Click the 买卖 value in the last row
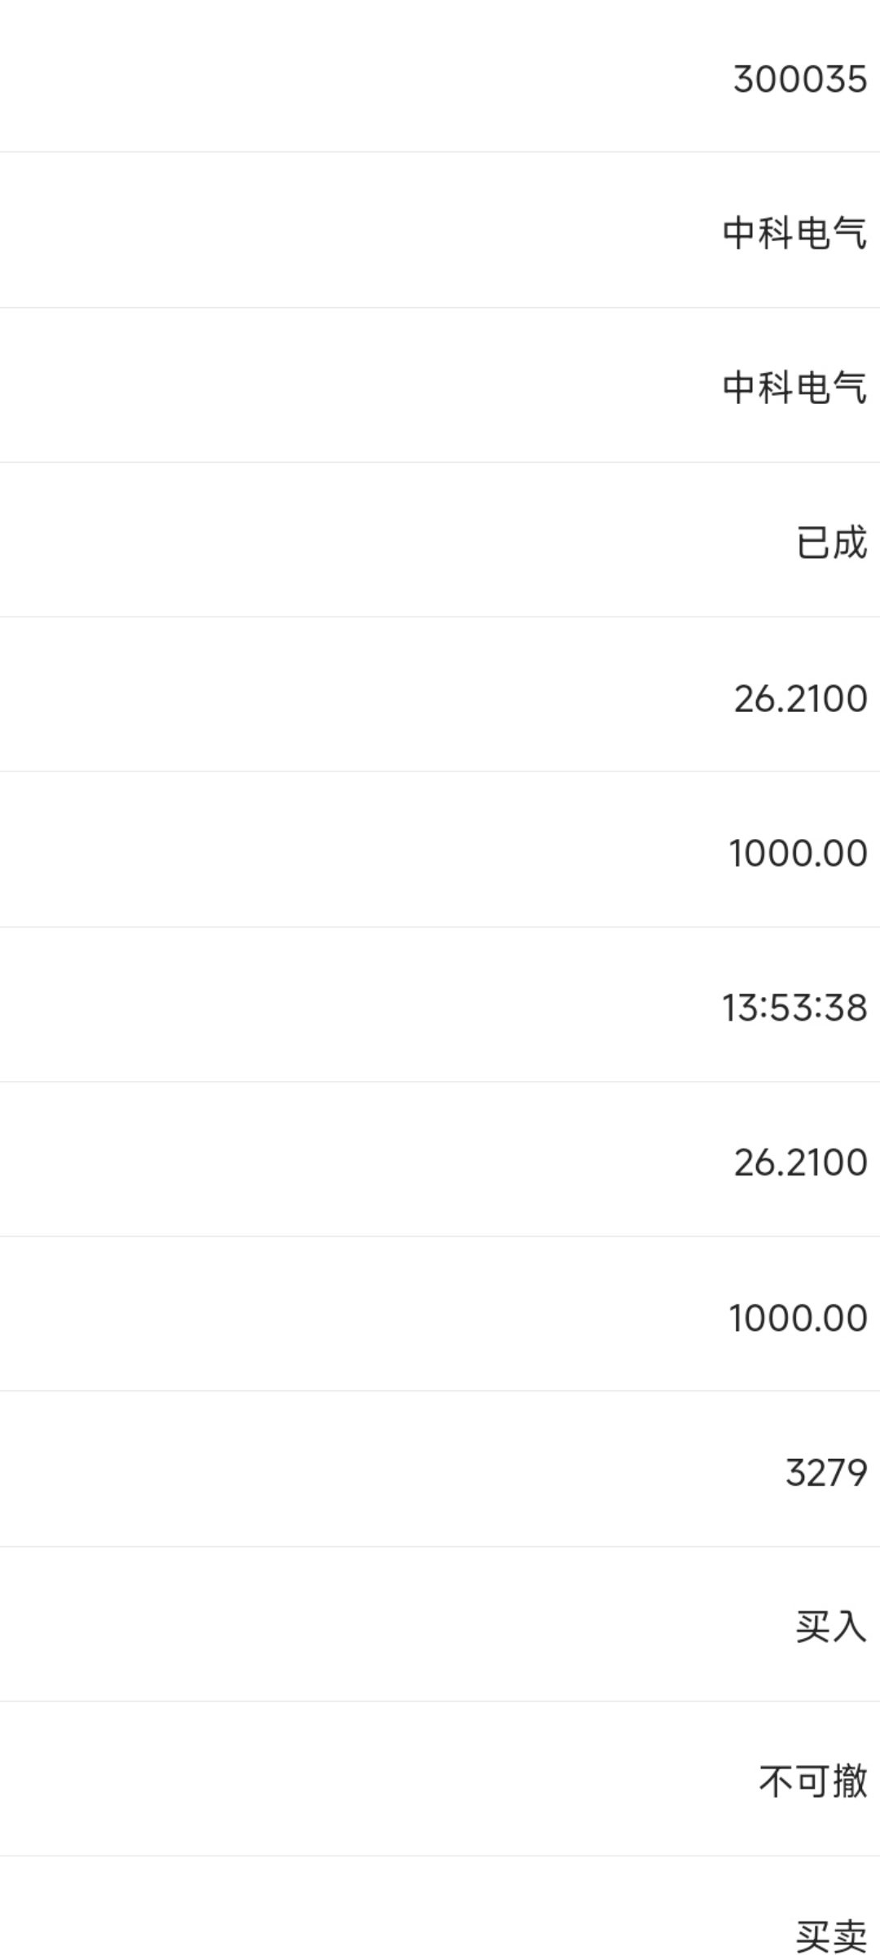Screen dimensions: 880x1955 tap(831, 1935)
